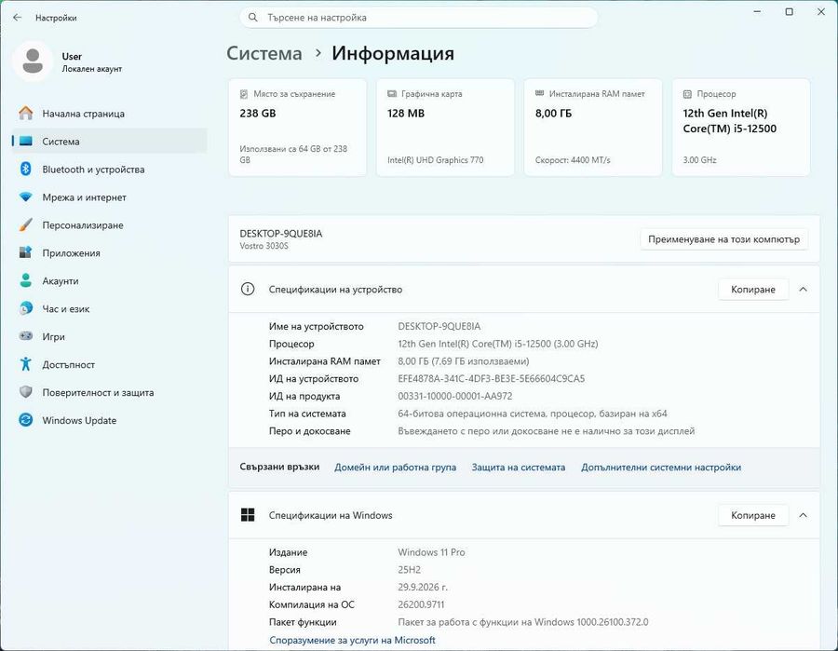Image resolution: width=838 pixels, height=651 pixels.
Task: Click the Начална страница home icon
Action: tap(26, 114)
